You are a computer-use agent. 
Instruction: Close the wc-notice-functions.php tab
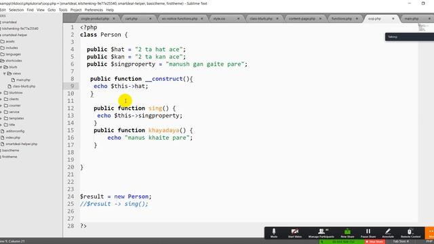(x=202, y=18)
